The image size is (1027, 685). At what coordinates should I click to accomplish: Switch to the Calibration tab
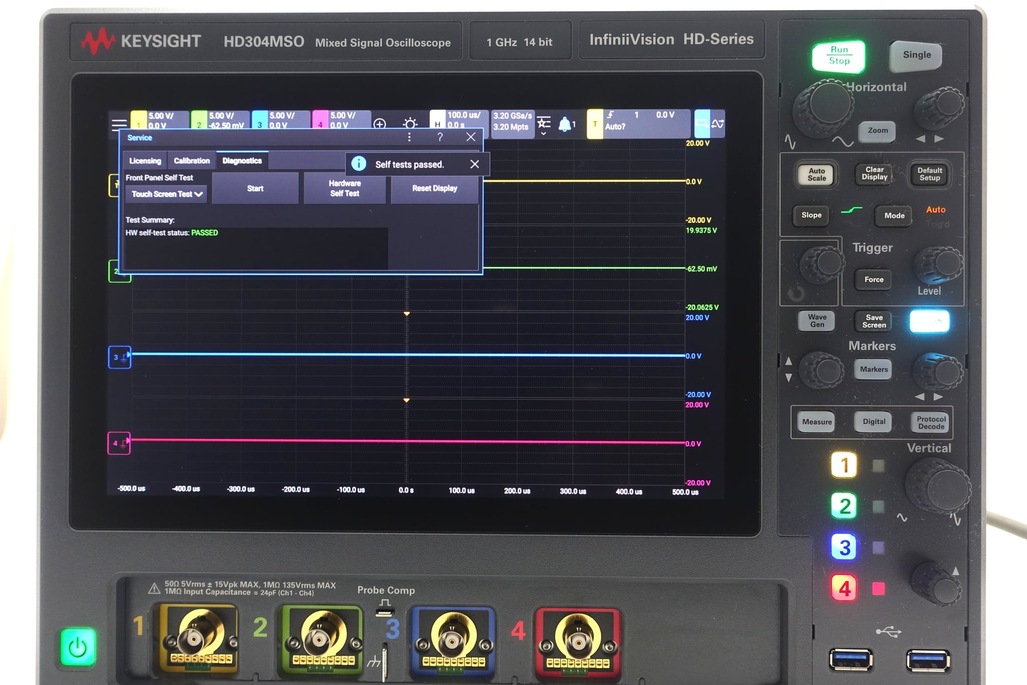(192, 161)
